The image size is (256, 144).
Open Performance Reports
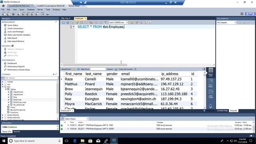click(16, 67)
